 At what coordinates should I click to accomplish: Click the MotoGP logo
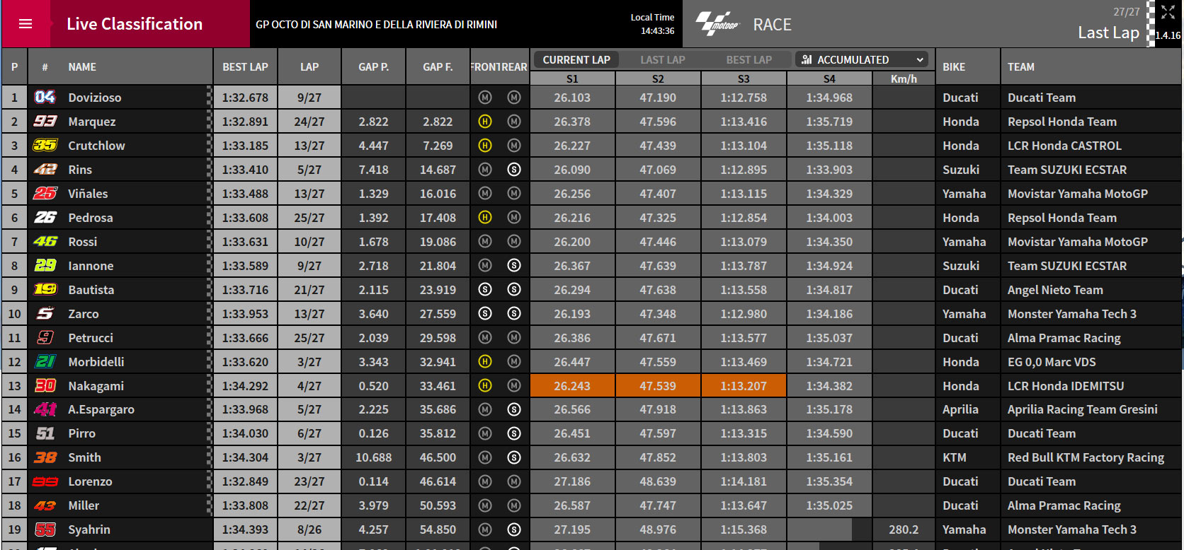[x=717, y=24]
